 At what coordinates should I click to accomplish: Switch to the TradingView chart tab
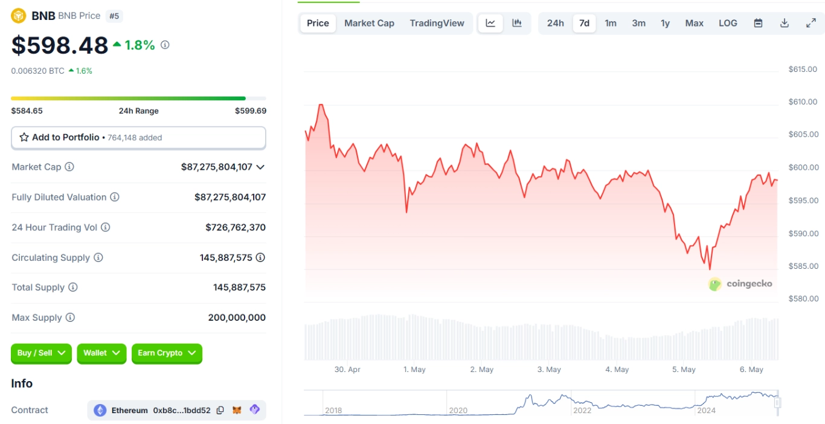437,23
